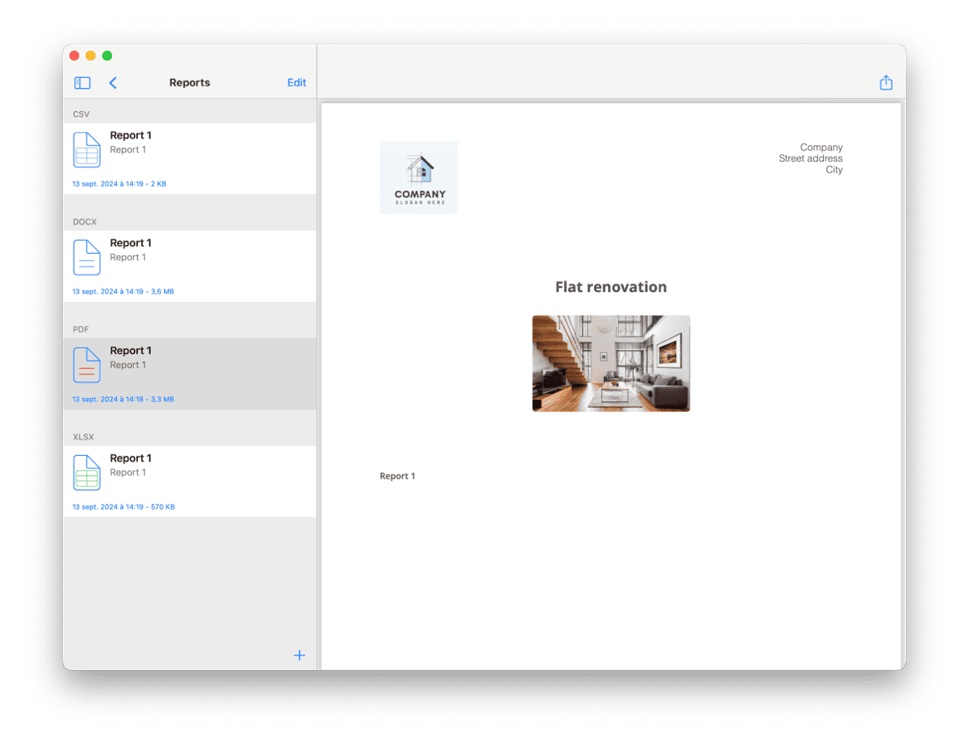Go back using the chevron arrow
The image size is (968, 742).
point(113,83)
